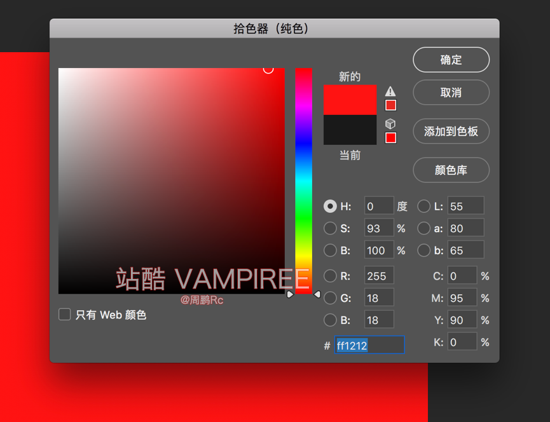The width and height of the screenshot is (550, 422).
Task: Click the H hue value field
Action: click(379, 206)
